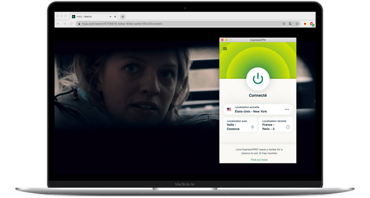Viewport: 370px width, 198px height.
Task: Select the Hulu | Watch browser tab
Action: [94, 17]
